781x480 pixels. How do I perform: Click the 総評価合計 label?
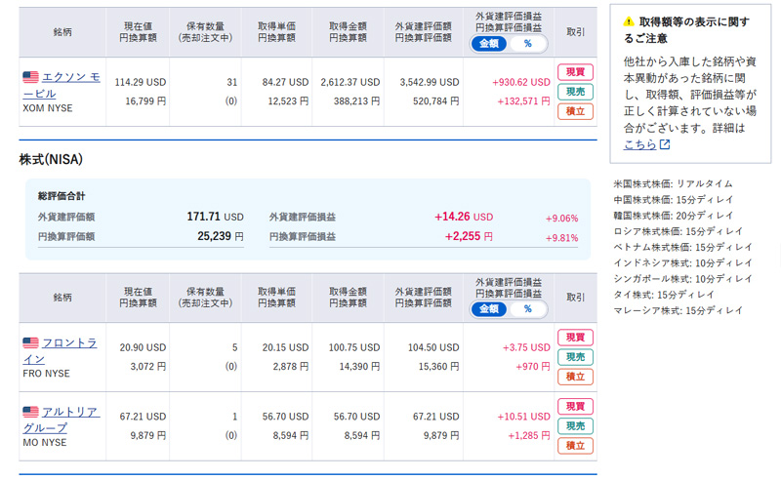tap(62, 196)
